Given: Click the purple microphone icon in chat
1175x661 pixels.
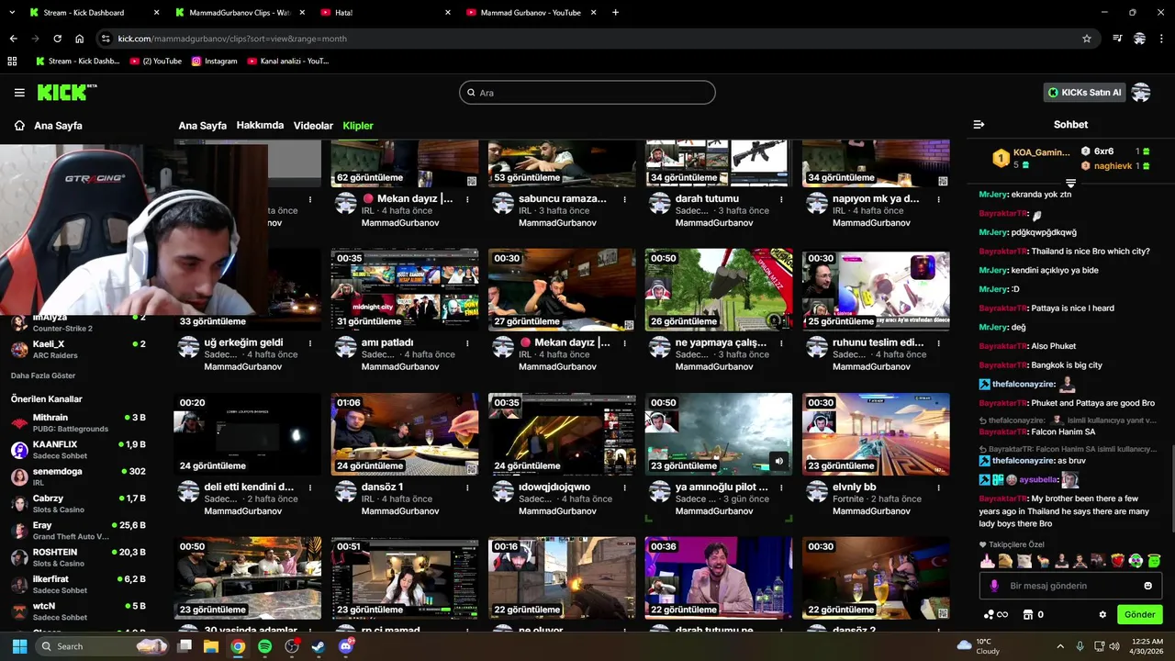Looking at the screenshot, I should 993,586.
